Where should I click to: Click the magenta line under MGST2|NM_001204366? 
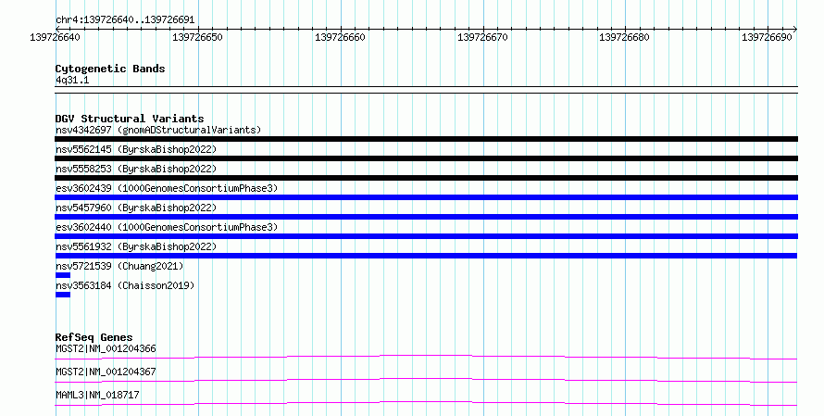coord(426,357)
